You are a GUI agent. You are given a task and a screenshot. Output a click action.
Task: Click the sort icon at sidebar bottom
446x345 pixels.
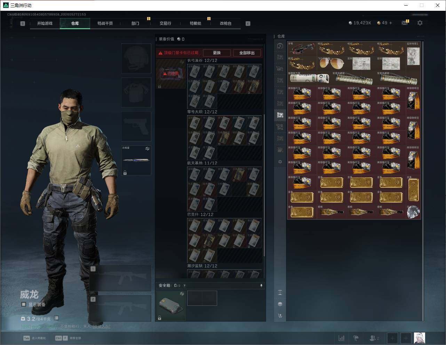tap(280, 315)
